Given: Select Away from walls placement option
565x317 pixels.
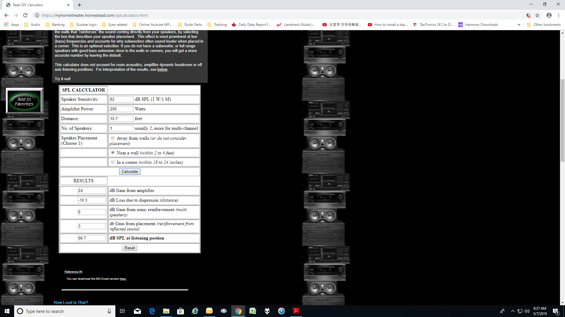Looking at the screenshot, I should tap(113, 138).
